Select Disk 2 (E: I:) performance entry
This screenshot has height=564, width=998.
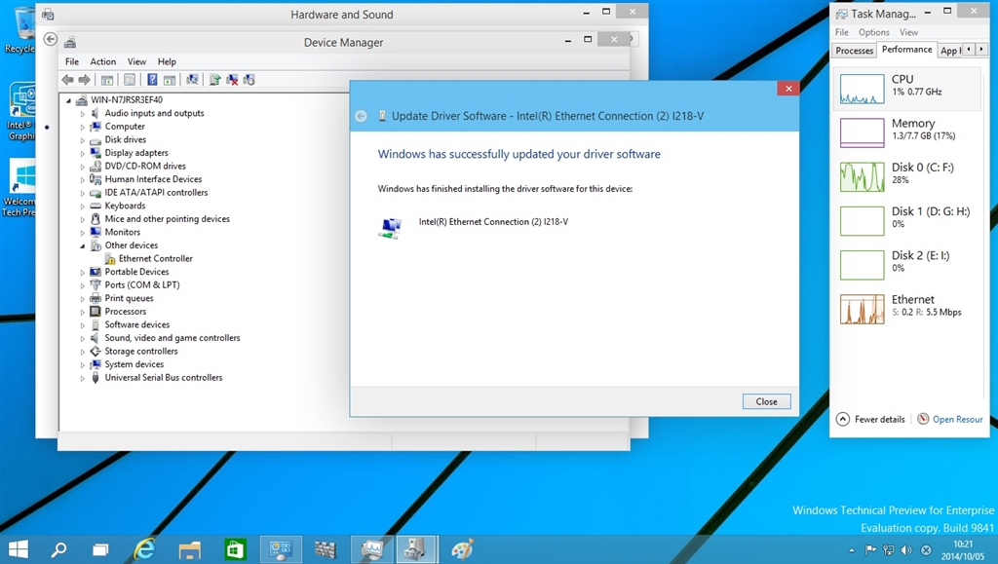click(906, 265)
